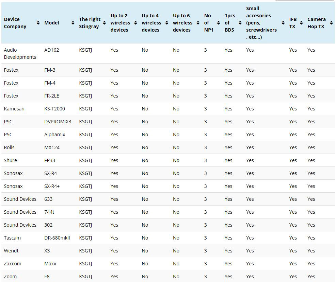Select the DR-680mkII model cell
This screenshot has width=336, height=282.
coord(57,238)
